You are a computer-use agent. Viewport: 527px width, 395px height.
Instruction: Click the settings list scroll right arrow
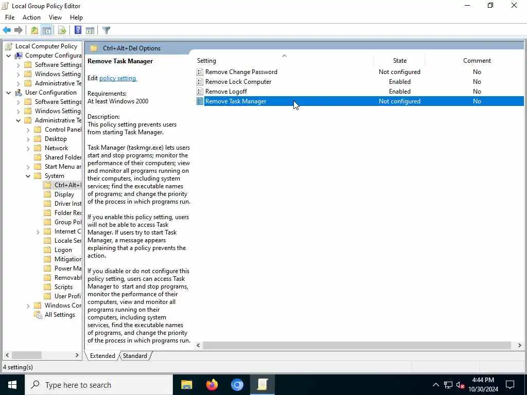tap(520, 345)
